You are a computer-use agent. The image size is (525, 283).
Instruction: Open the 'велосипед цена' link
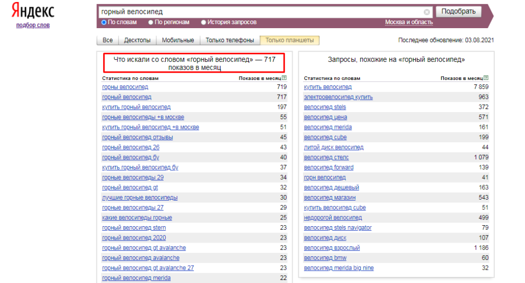pos(326,117)
